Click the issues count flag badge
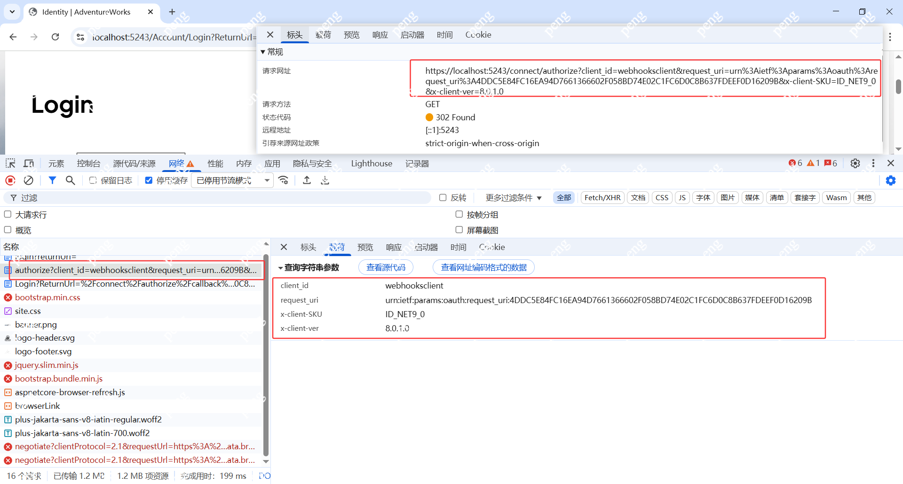The width and height of the screenshot is (903, 484). click(x=831, y=163)
